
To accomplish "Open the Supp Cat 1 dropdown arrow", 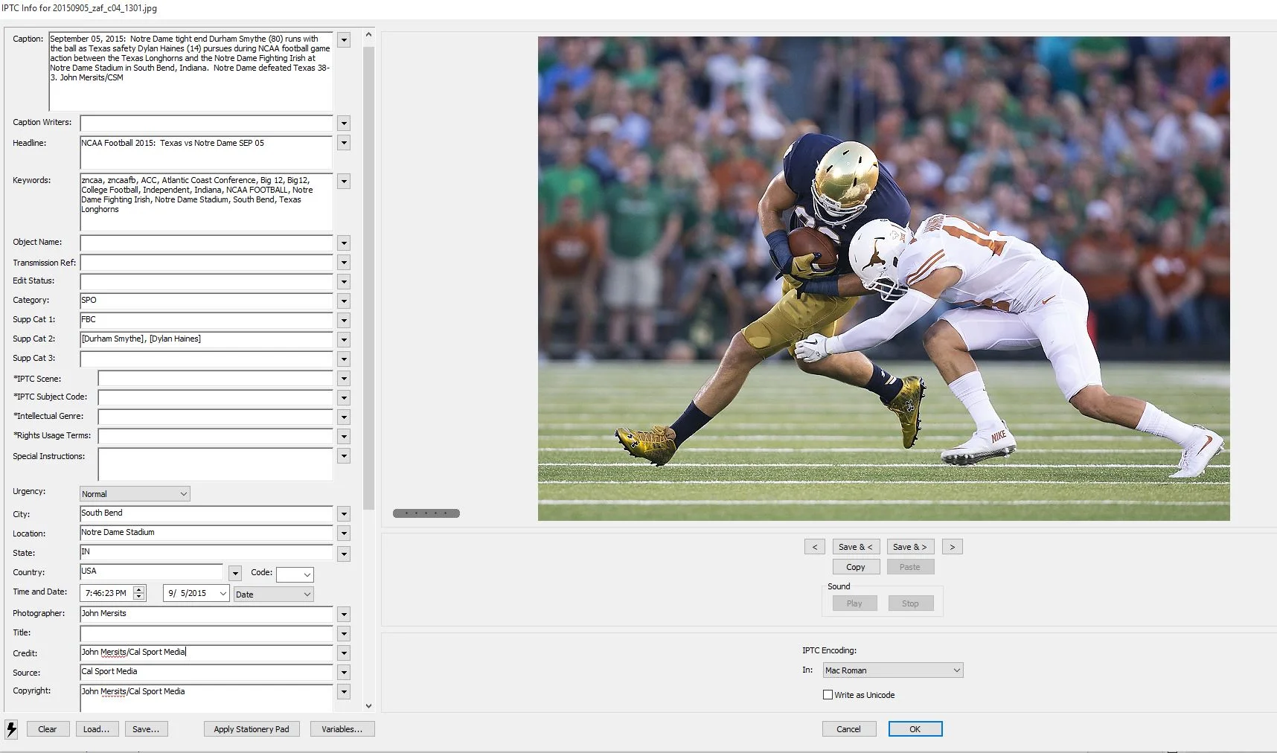I will tap(344, 321).
